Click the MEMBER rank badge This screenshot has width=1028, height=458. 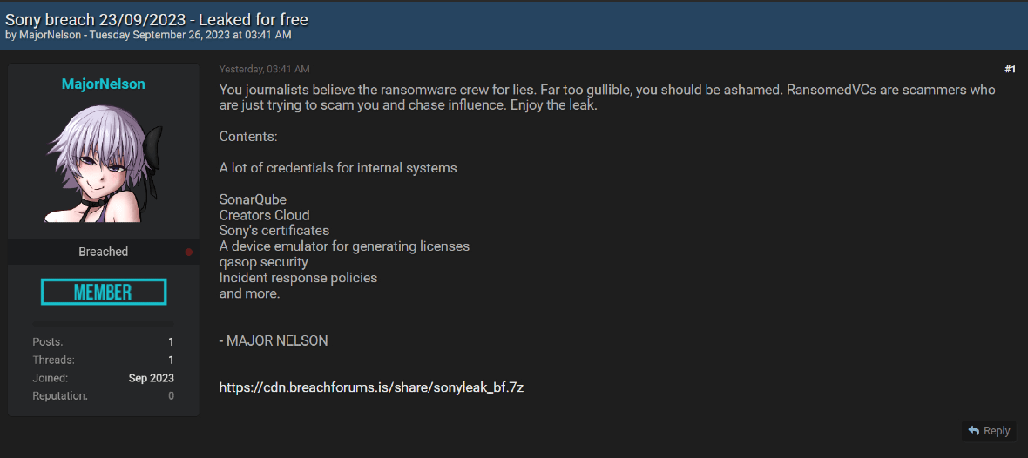(x=104, y=292)
